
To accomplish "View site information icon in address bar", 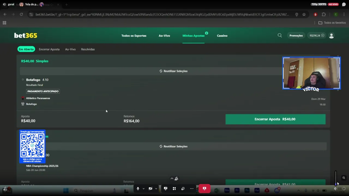I will [31, 14].
